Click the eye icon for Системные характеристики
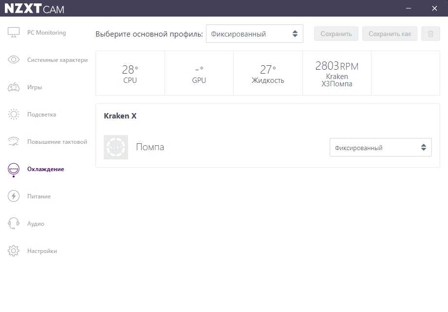448x312 pixels. [x=14, y=60]
